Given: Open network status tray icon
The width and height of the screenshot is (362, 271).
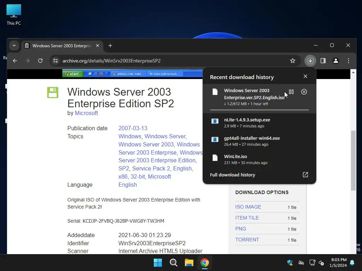Looking at the screenshot, I should point(312,263).
